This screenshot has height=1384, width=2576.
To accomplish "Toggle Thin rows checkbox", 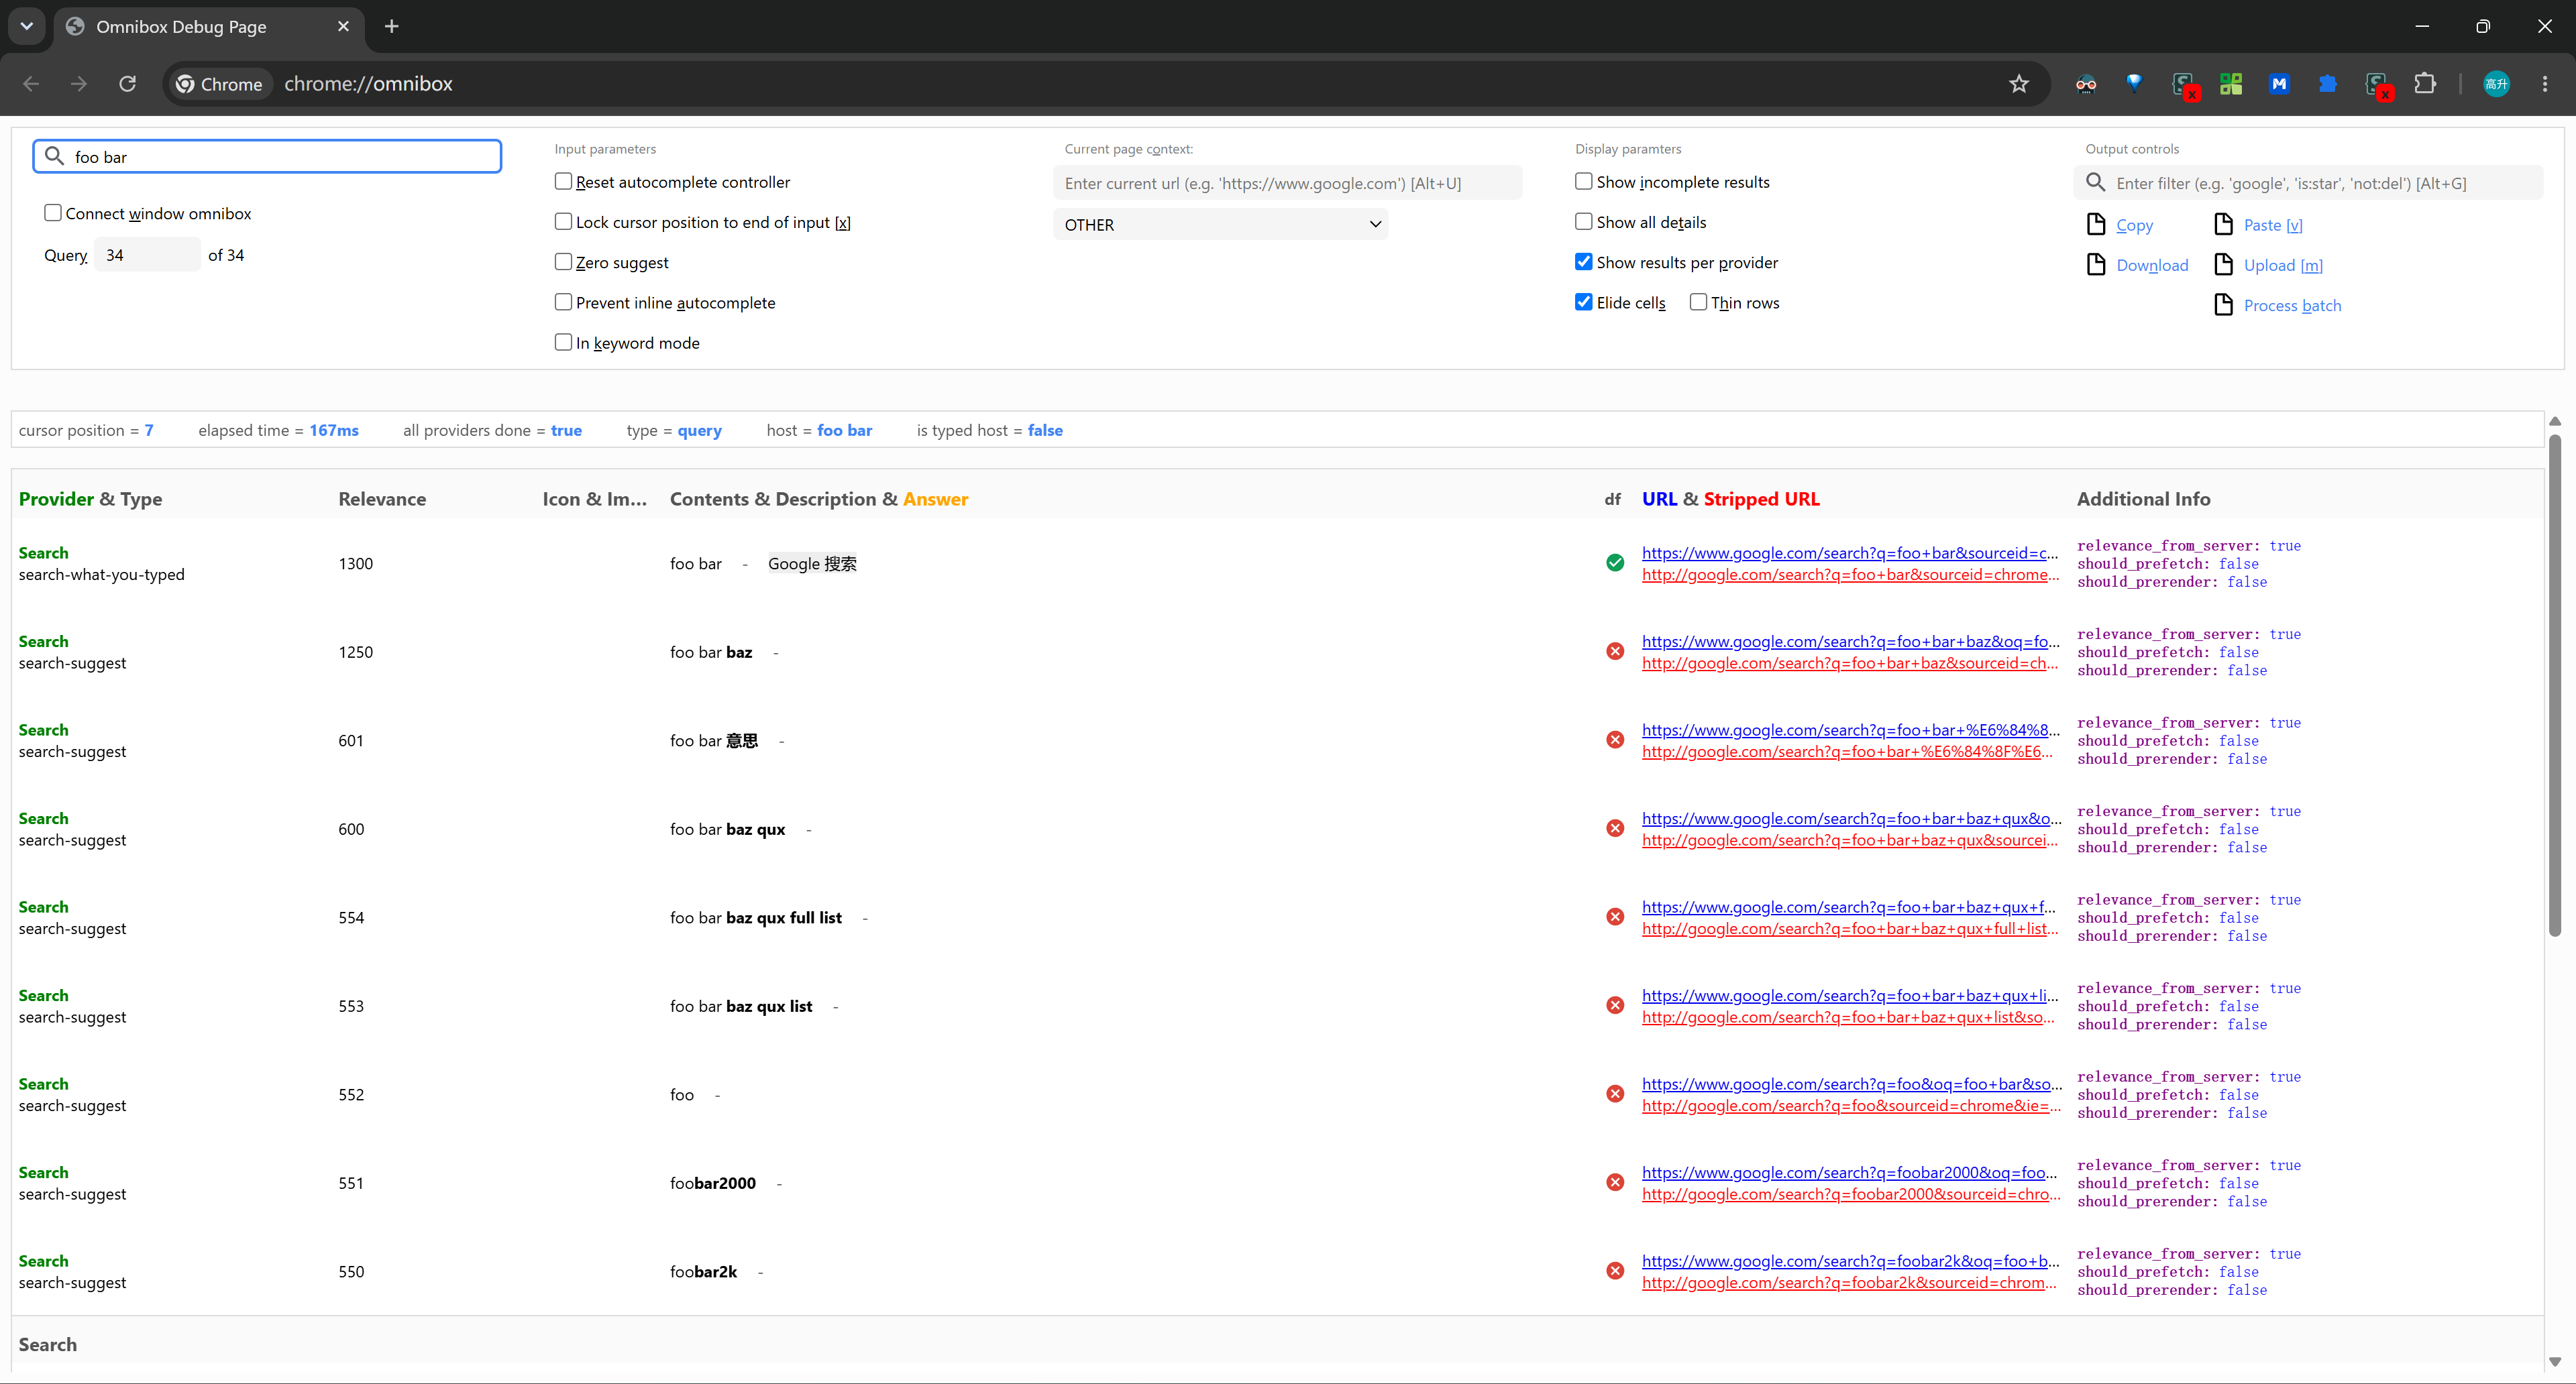I will 1698,302.
